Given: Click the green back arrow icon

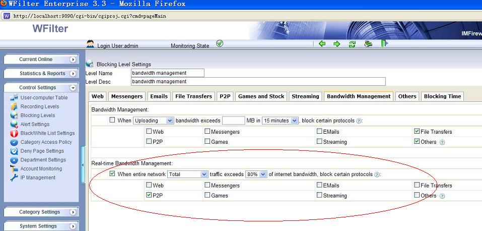Looking at the screenshot, I should (322, 44).
